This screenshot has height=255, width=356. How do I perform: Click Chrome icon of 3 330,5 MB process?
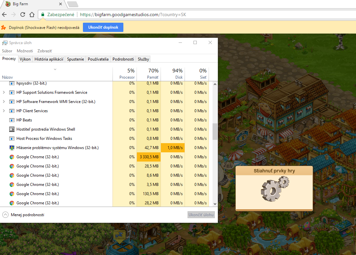12,157
